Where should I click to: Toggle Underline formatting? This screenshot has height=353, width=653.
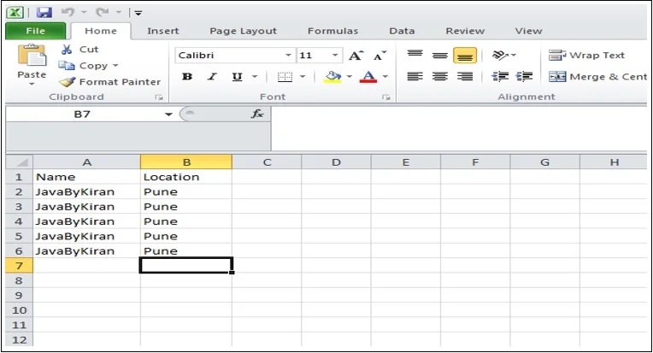(237, 77)
